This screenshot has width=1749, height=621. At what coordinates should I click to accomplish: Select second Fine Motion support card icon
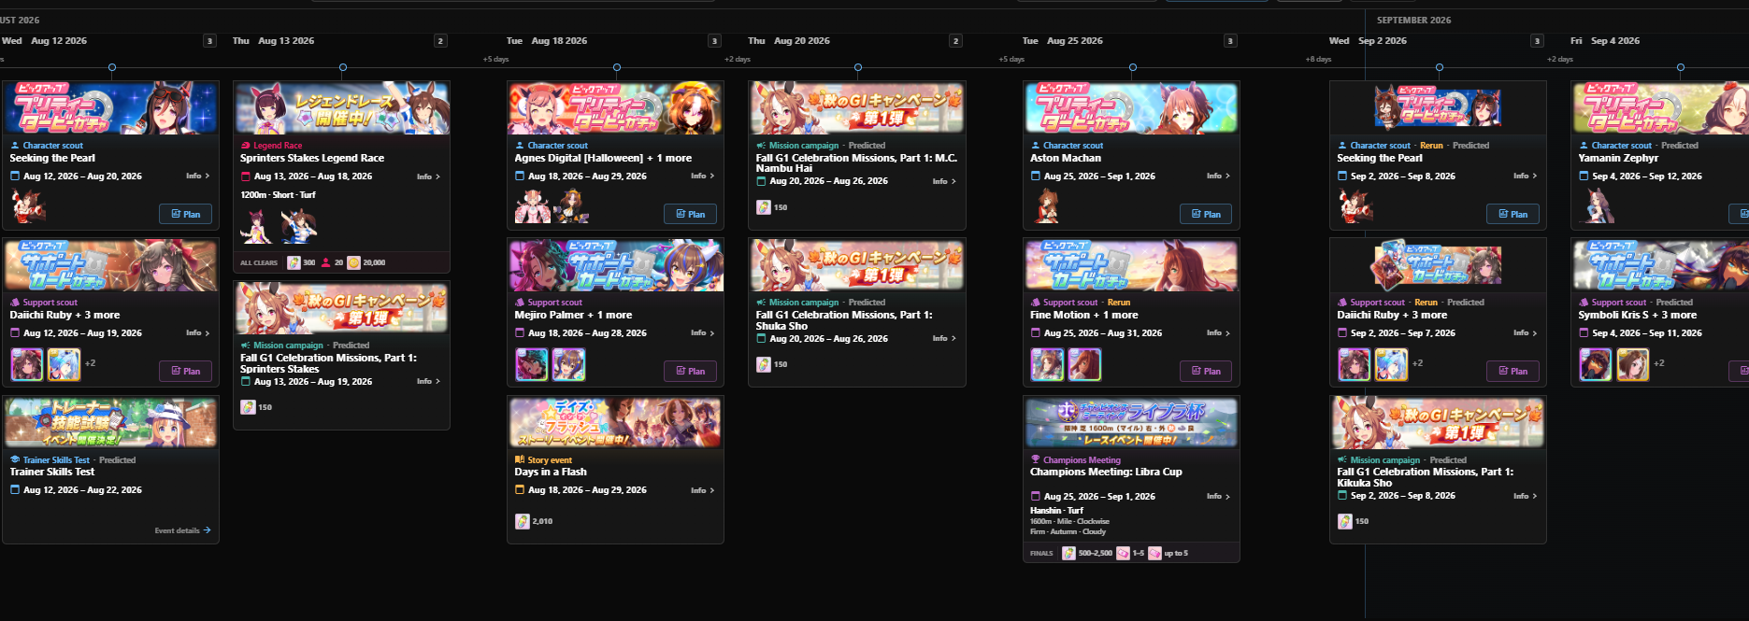point(1084,364)
